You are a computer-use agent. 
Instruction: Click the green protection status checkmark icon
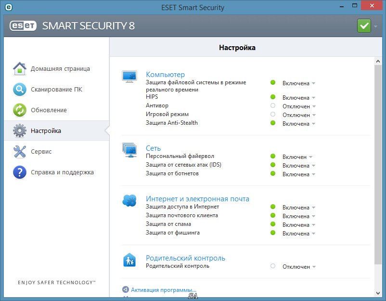pos(364,26)
